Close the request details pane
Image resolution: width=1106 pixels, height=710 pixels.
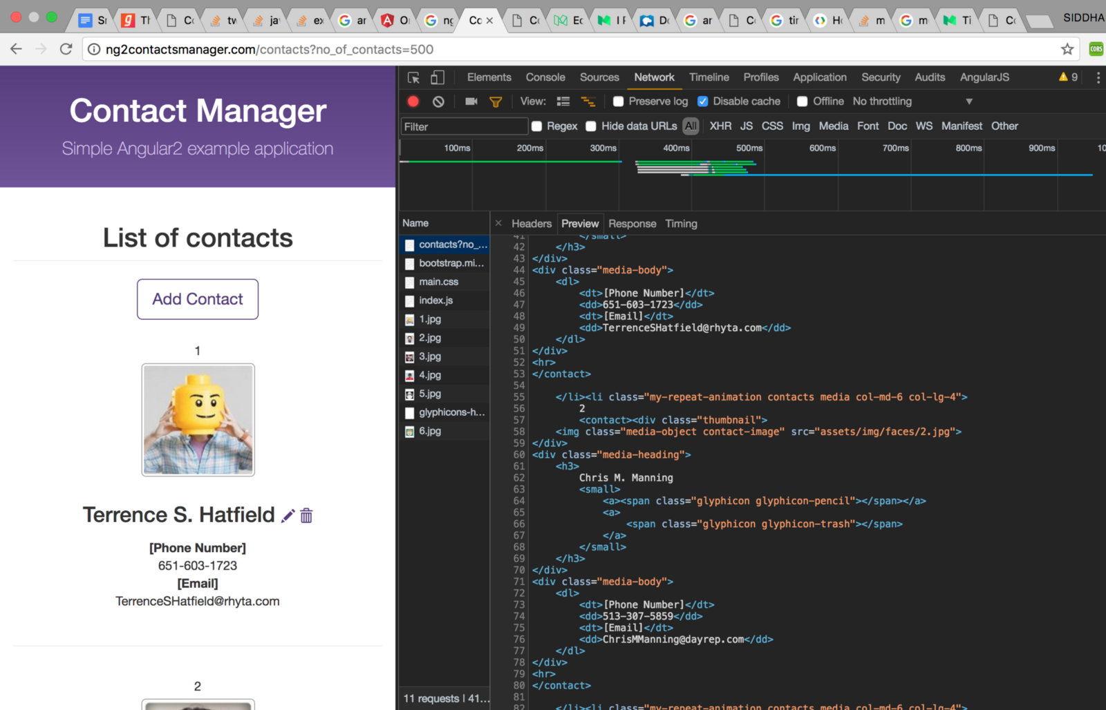click(x=498, y=223)
